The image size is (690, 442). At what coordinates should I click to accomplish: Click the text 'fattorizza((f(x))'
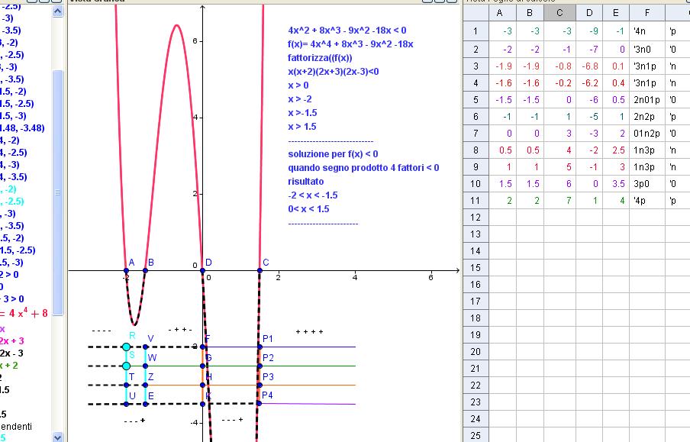coord(320,58)
